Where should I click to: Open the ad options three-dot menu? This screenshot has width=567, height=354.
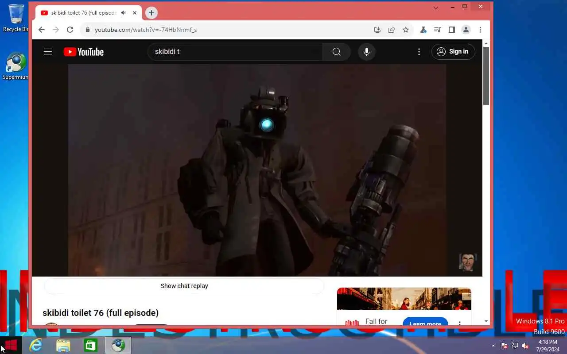point(460,323)
